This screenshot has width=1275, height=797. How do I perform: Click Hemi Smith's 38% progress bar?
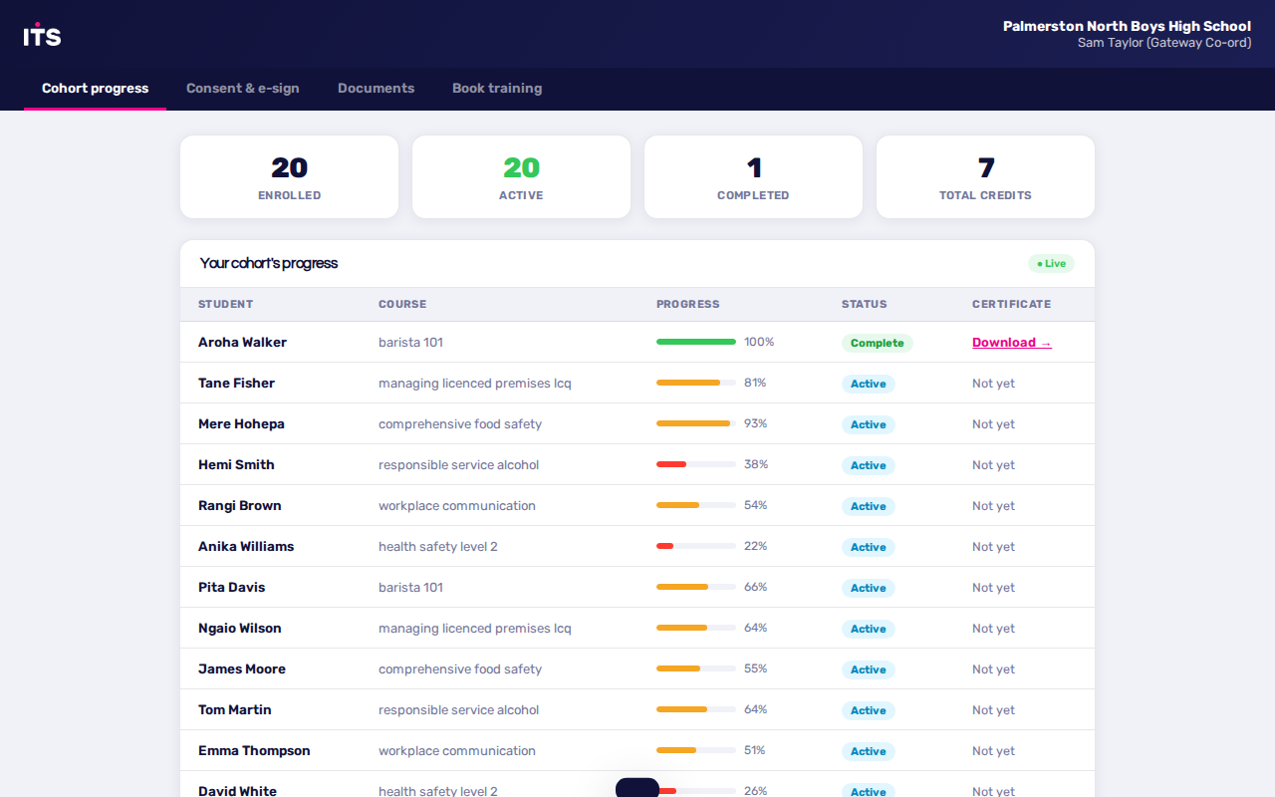tap(696, 464)
